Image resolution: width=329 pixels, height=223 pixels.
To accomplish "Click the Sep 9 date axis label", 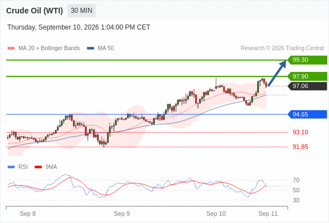I will click(x=122, y=214).
